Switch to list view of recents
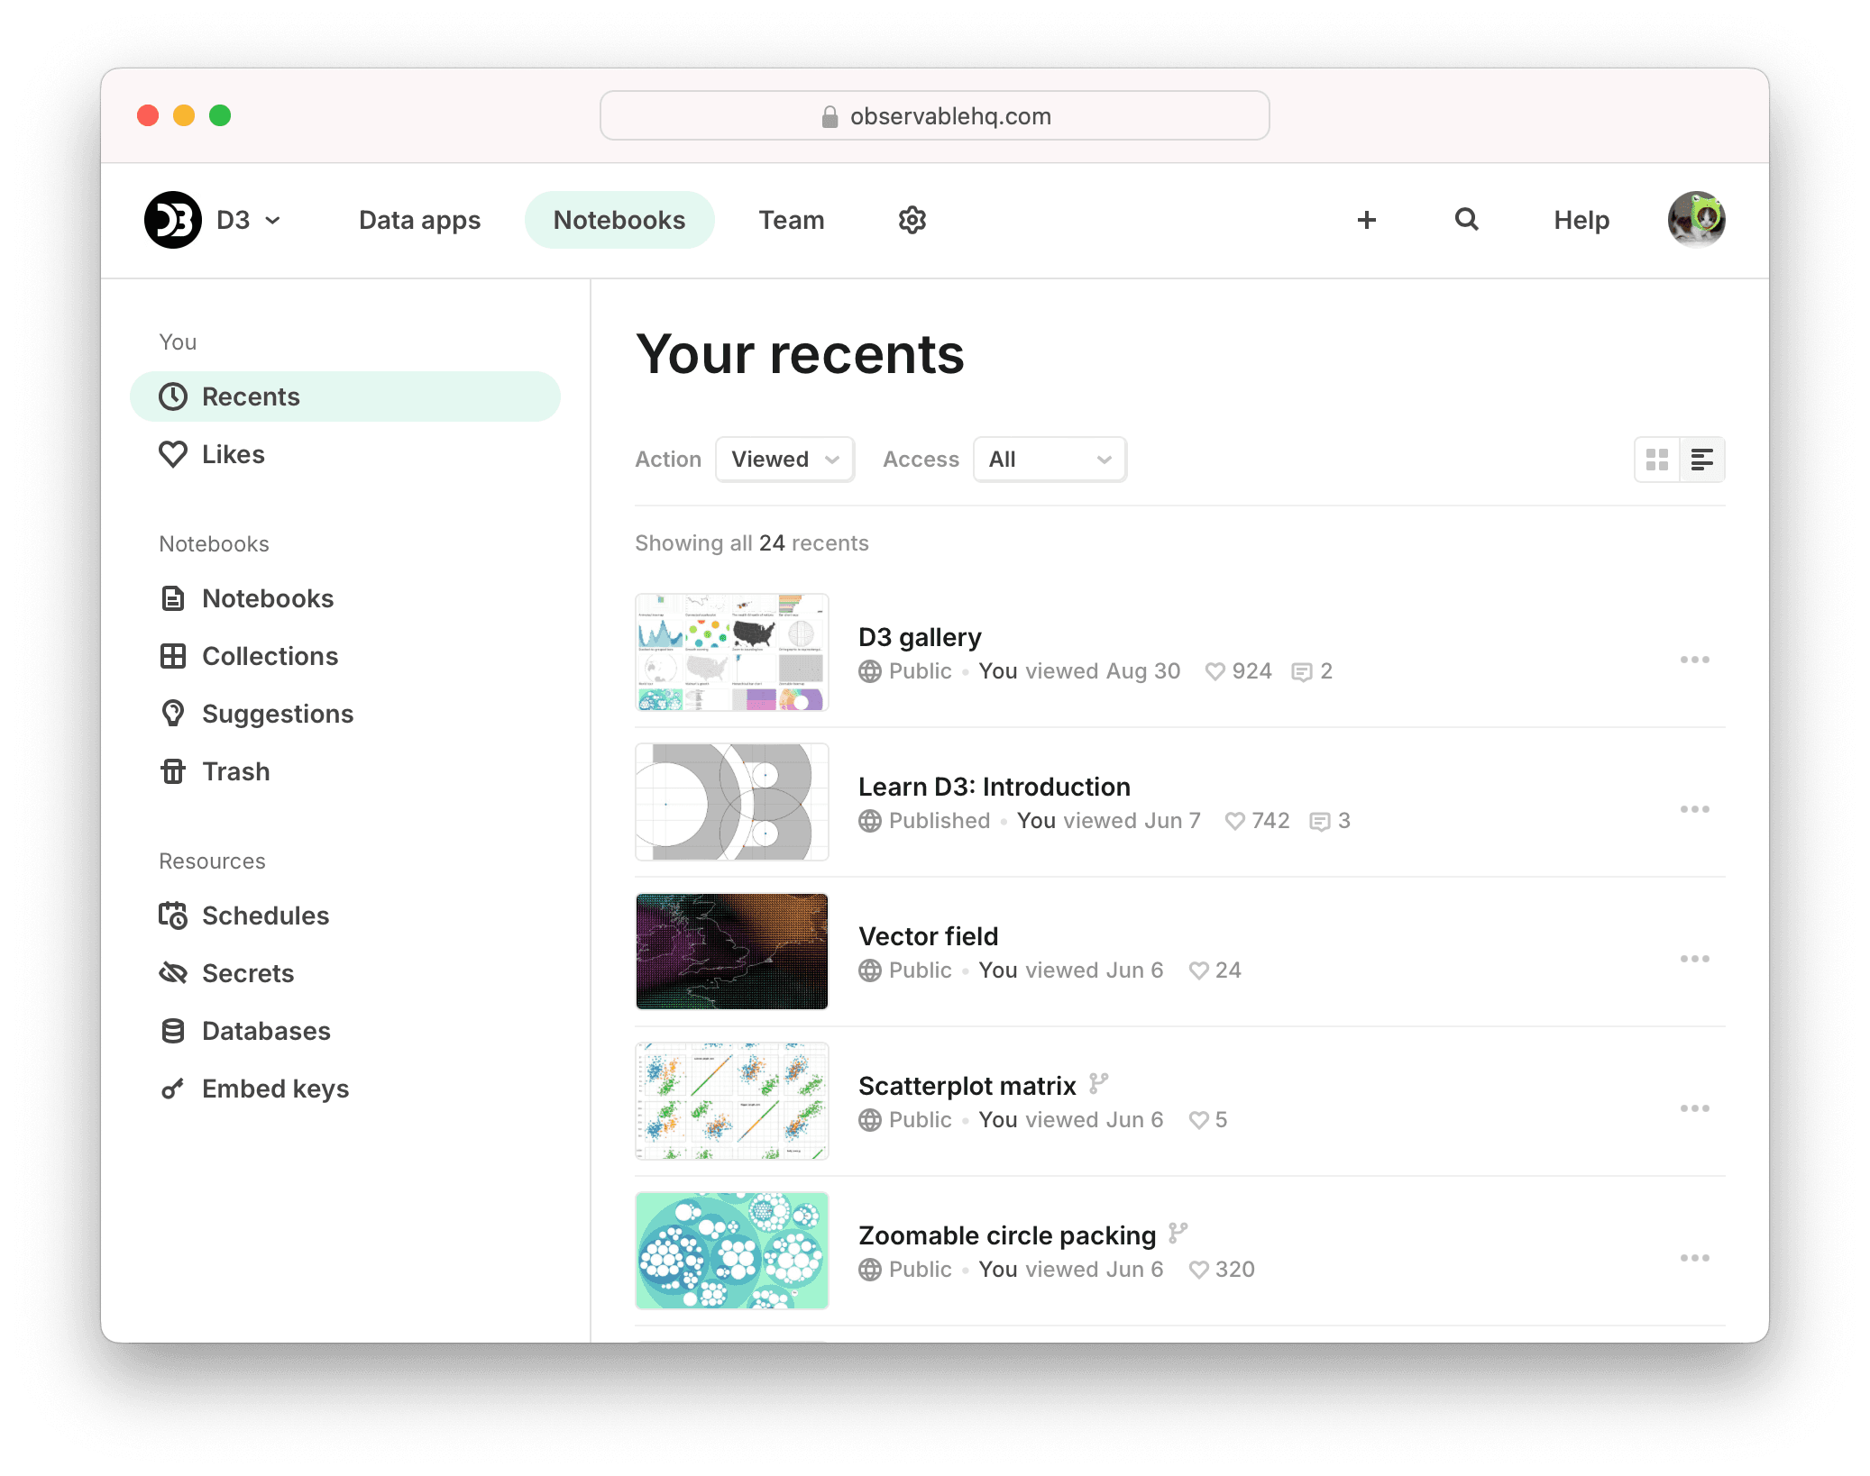The width and height of the screenshot is (1870, 1476). (1700, 460)
